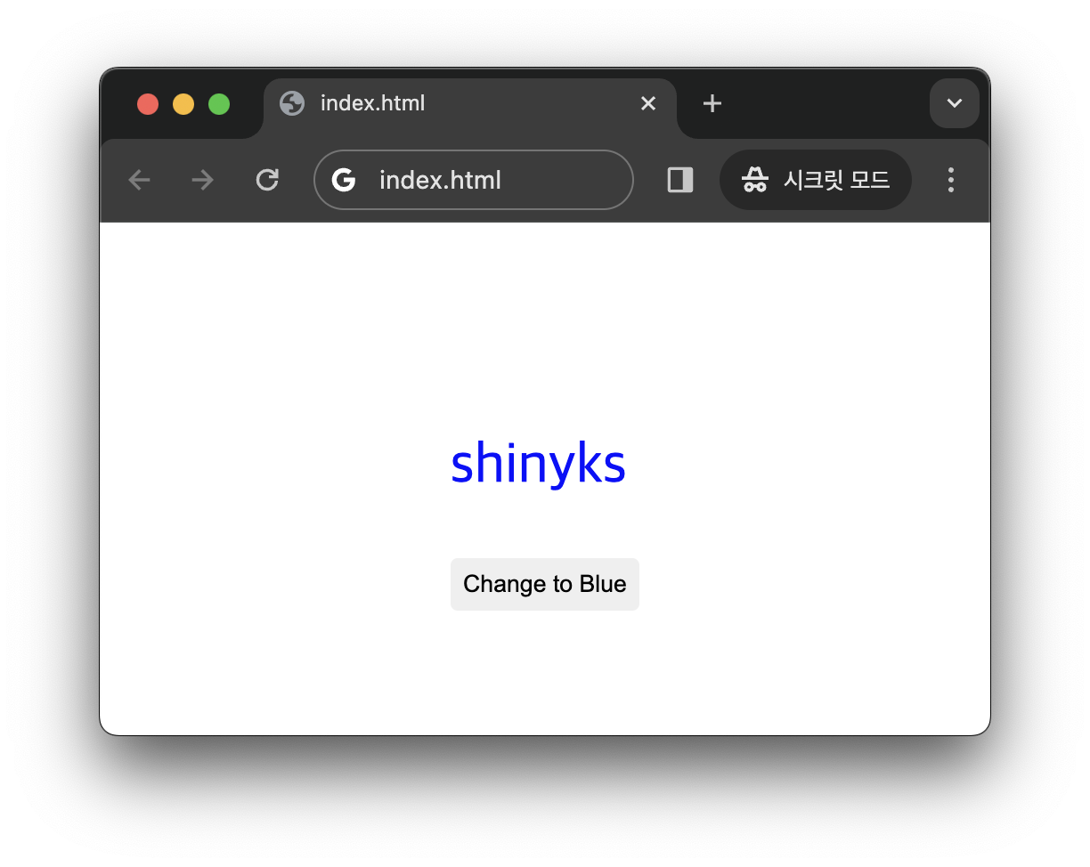Click the address bar showing index.html
1090x867 pixels.
[474, 180]
